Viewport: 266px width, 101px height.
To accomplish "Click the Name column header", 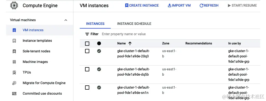I will point(122,43).
